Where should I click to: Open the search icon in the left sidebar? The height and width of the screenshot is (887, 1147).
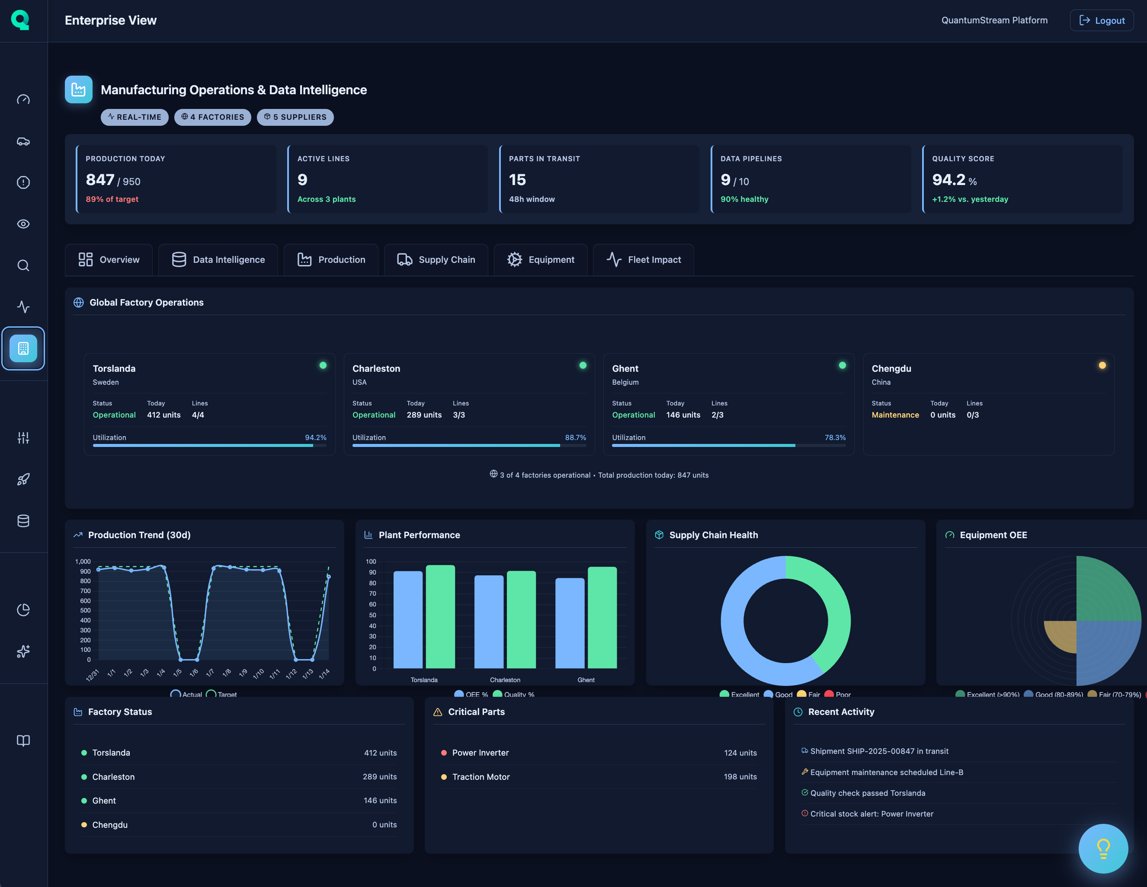click(23, 265)
